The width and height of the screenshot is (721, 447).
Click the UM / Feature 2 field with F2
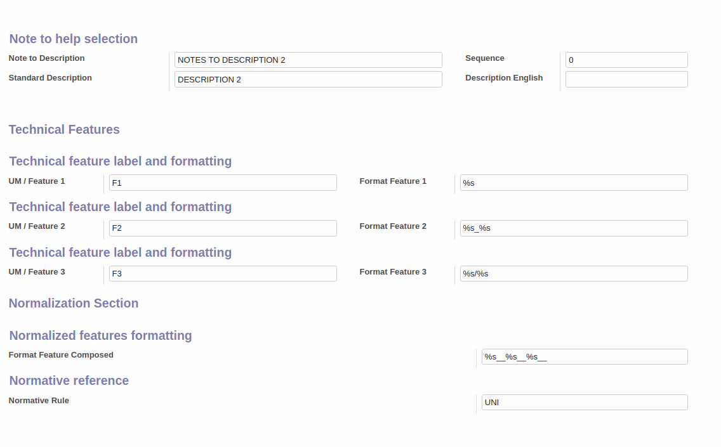[x=222, y=228]
